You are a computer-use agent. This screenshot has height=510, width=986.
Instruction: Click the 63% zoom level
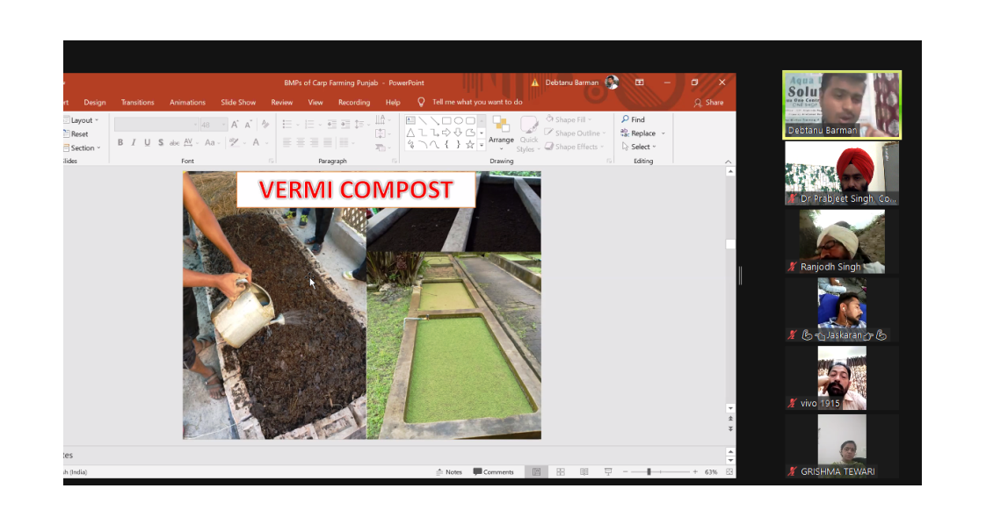(x=711, y=471)
